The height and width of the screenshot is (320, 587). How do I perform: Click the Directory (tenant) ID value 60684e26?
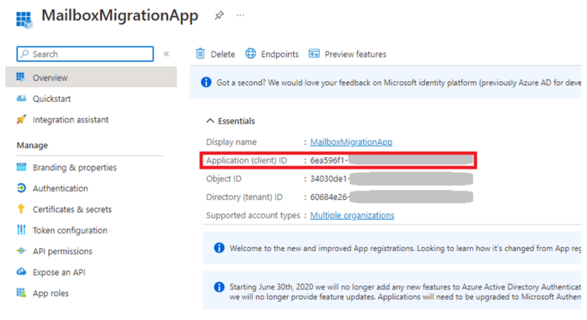click(329, 198)
